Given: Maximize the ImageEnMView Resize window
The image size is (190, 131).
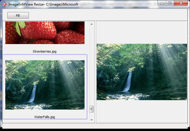Looking at the screenshot, I should click(170, 3).
